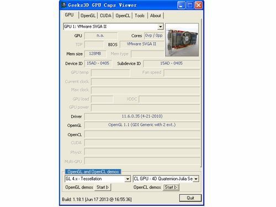Expand the CL GPU - 4D Quaternion Julia list
276x207 pixels.
tap(196, 179)
